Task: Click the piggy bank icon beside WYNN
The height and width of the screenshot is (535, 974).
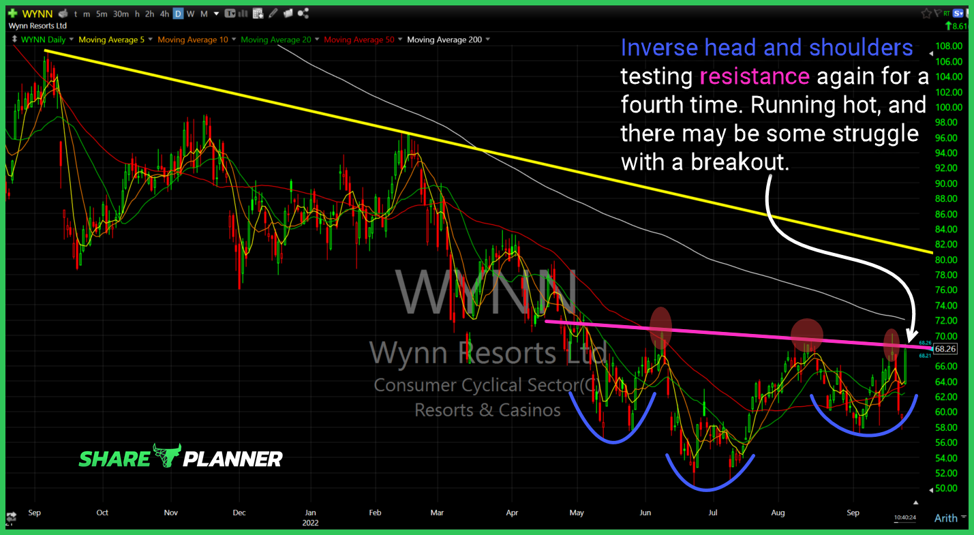Action: [63, 14]
